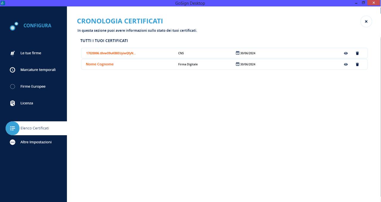The image size is (381, 202).
Task: Select the Nome Cognome certificate name
Action: pos(99,64)
